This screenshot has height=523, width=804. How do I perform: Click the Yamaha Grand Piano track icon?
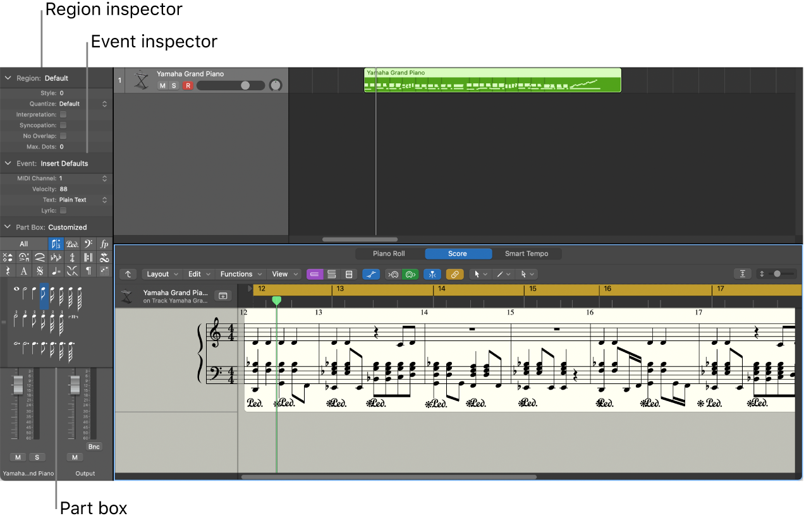141,80
